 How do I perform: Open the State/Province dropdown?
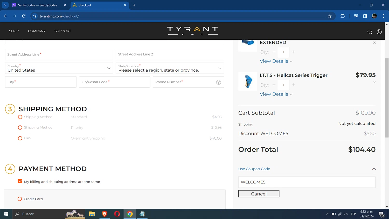pos(170,68)
